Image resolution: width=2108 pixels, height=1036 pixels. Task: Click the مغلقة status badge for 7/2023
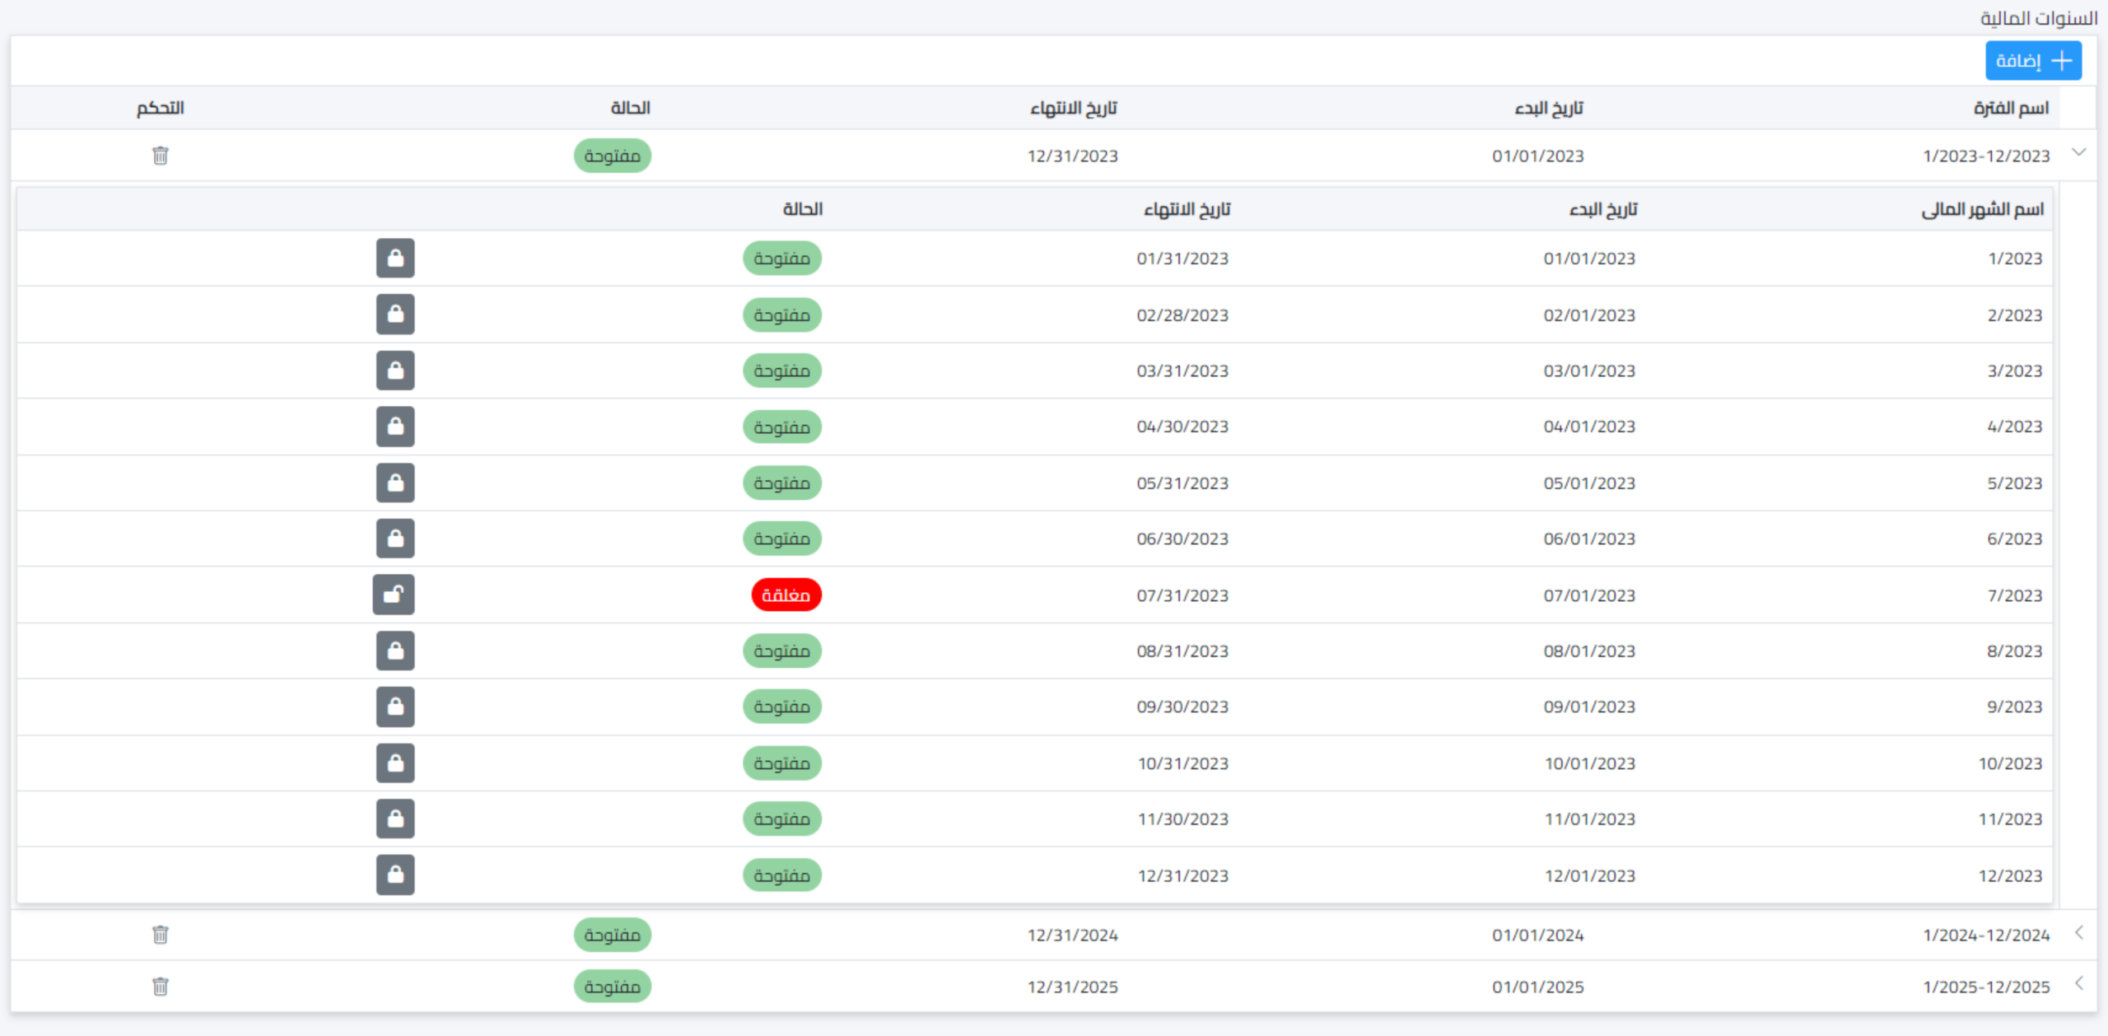[x=785, y=595]
